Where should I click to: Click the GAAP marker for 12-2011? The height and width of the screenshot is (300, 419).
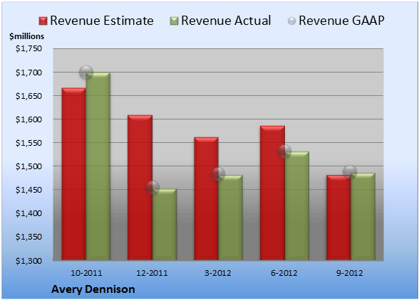(x=152, y=188)
